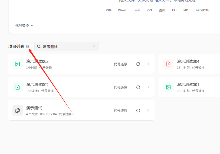Open project 演示测试003 title
The height and width of the screenshot is (154, 220).
pos(37,61)
